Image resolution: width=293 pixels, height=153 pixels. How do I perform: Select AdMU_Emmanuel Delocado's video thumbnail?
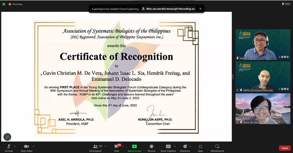pos(263,77)
